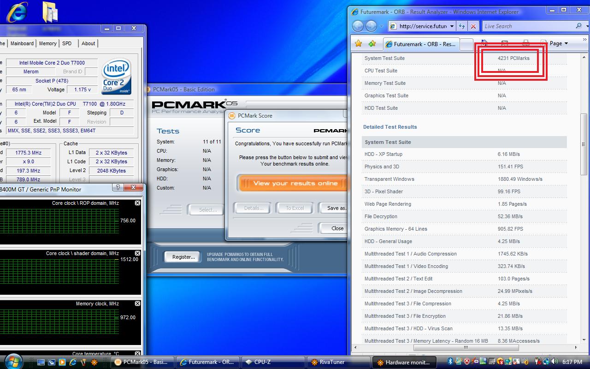590x369 pixels.
Task: Switch to RivaTuner taskbar button
Action: [339, 362]
